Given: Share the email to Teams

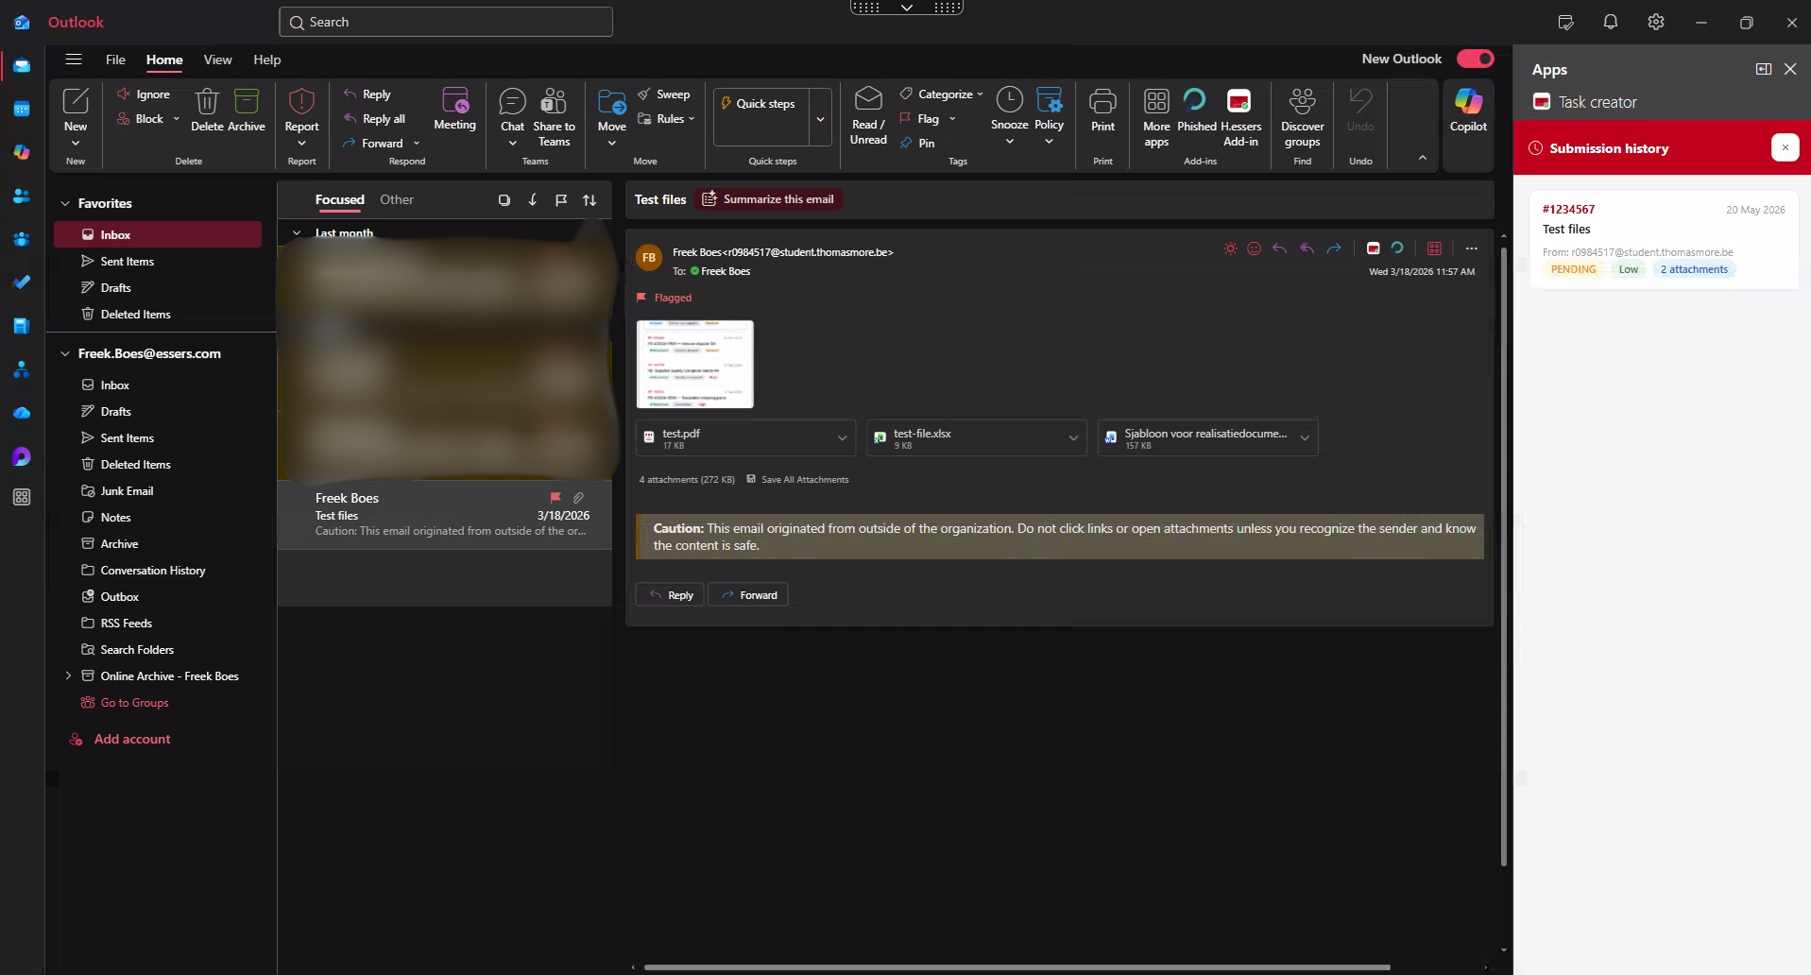Looking at the screenshot, I should click(x=554, y=117).
